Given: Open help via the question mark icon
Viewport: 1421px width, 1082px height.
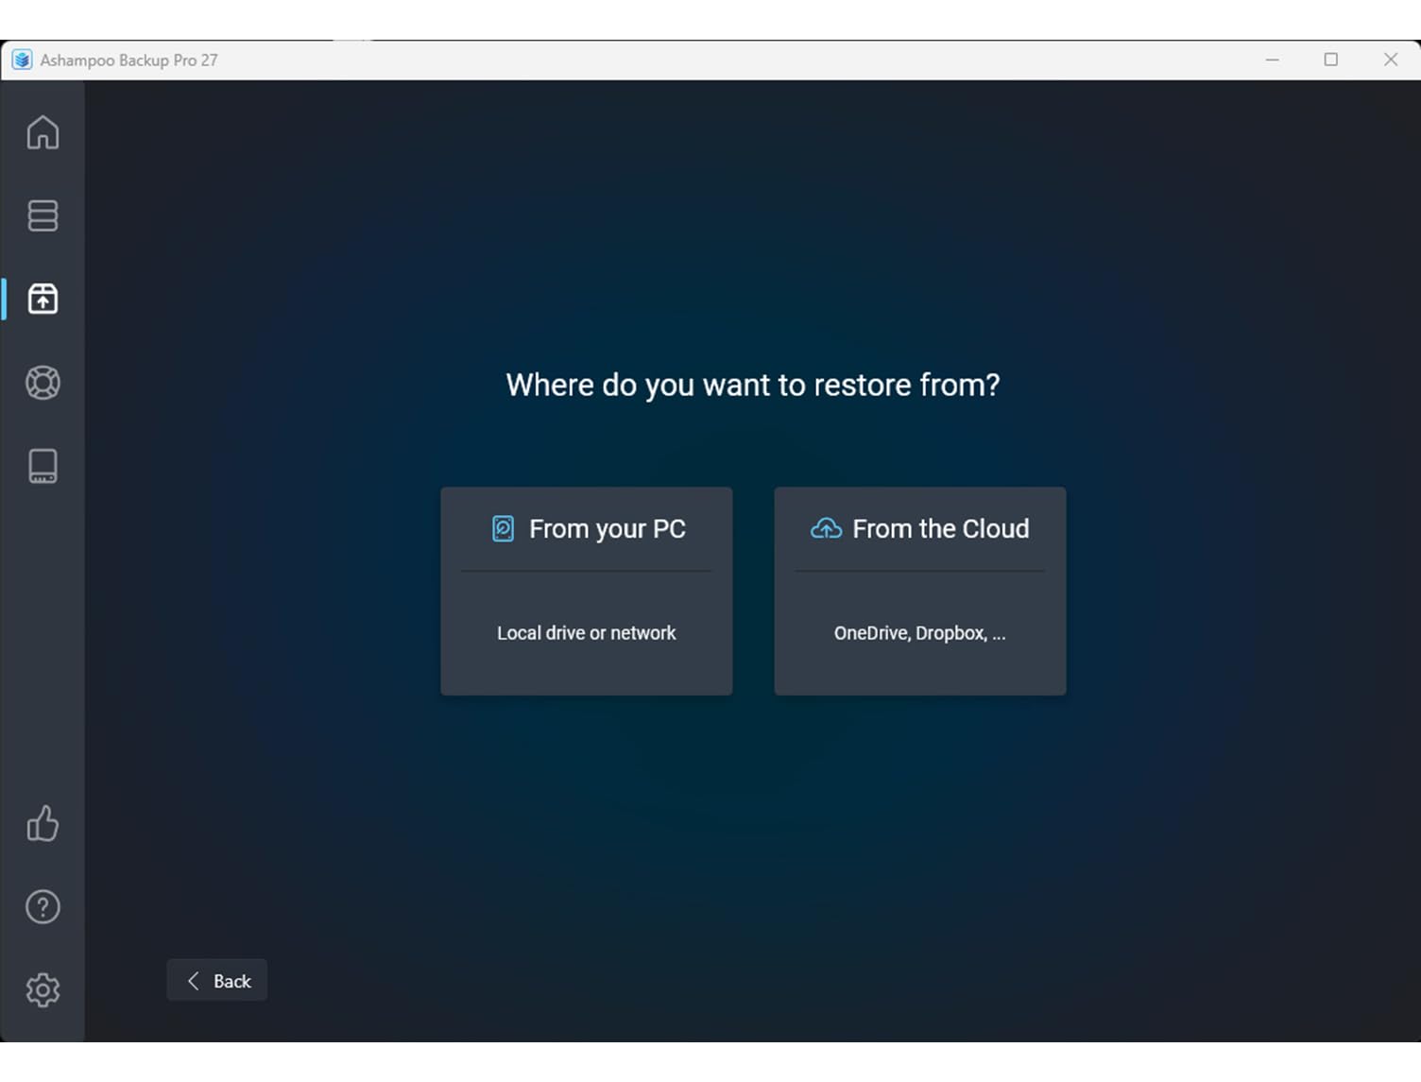Looking at the screenshot, I should click(x=43, y=907).
